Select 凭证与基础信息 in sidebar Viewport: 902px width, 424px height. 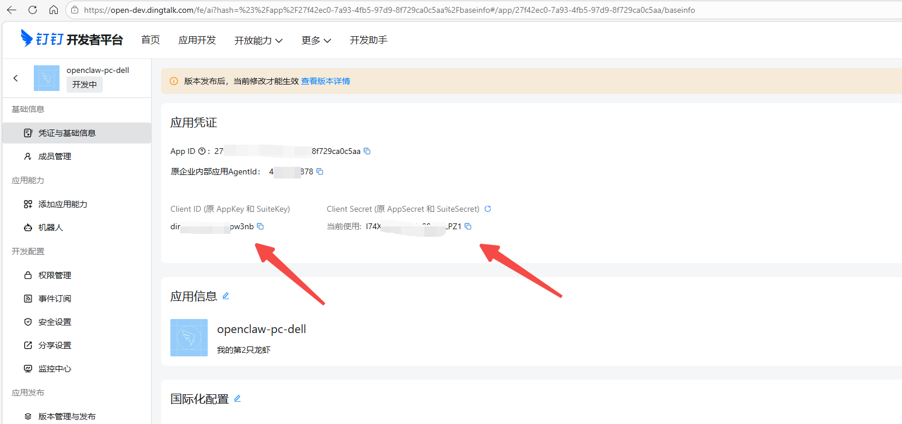(x=76, y=133)
